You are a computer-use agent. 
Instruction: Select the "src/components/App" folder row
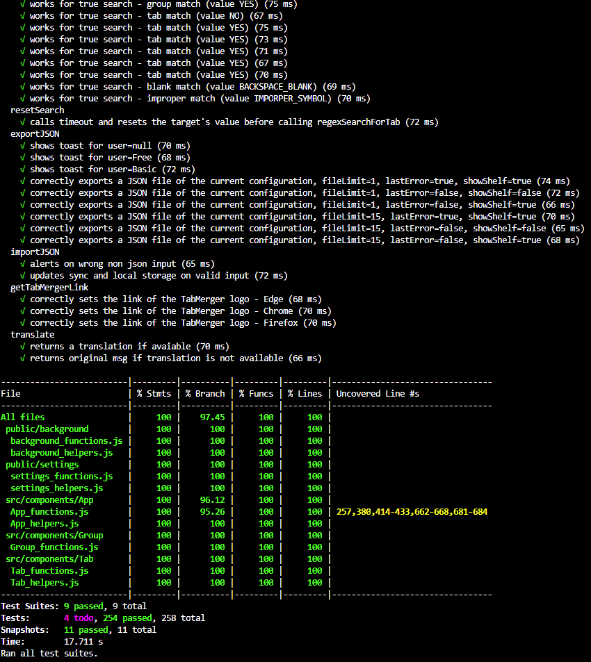pos(49,500)
